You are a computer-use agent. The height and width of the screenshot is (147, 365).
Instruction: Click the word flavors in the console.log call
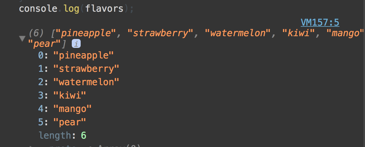pos(104,8)
